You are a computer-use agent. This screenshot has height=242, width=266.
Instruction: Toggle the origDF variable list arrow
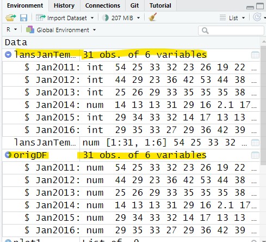8,155
